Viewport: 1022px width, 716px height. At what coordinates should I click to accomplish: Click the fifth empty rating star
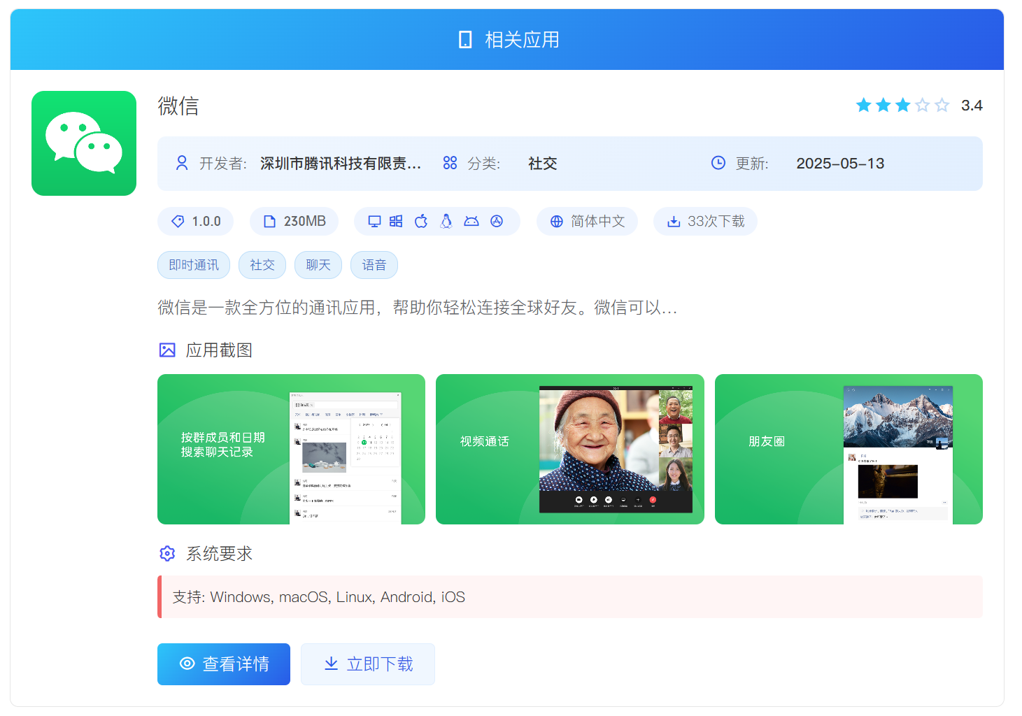pyautogui.click(x=942, y=105)
